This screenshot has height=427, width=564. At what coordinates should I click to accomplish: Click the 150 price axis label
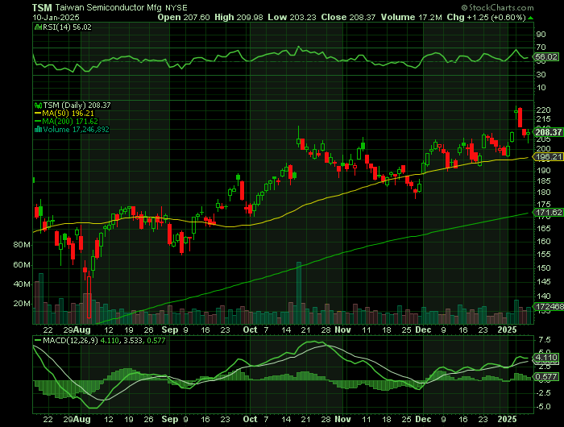pyautogui.click(x=544, y=268)
